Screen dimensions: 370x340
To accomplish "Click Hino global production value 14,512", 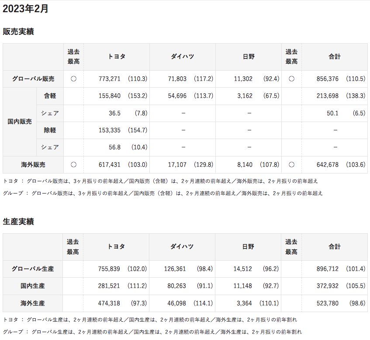I will [243, 269].
